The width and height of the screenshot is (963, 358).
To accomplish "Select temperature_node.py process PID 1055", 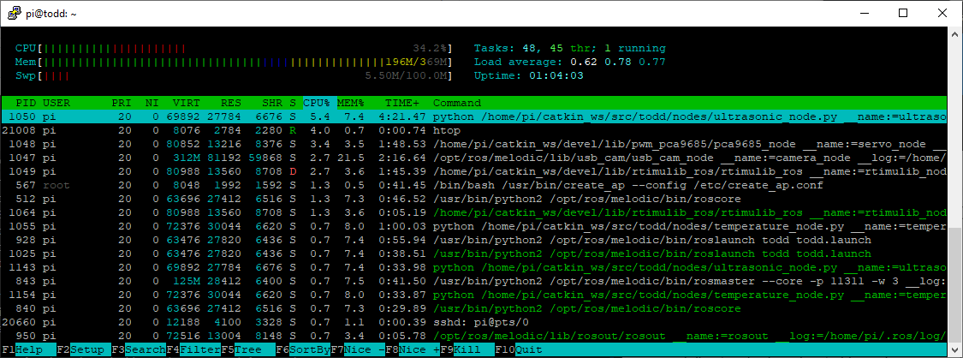I will pyautogui.click(x=473, y=227).
